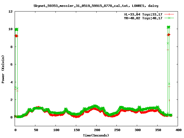Click the x-axis tick label 200

(97, 130)
